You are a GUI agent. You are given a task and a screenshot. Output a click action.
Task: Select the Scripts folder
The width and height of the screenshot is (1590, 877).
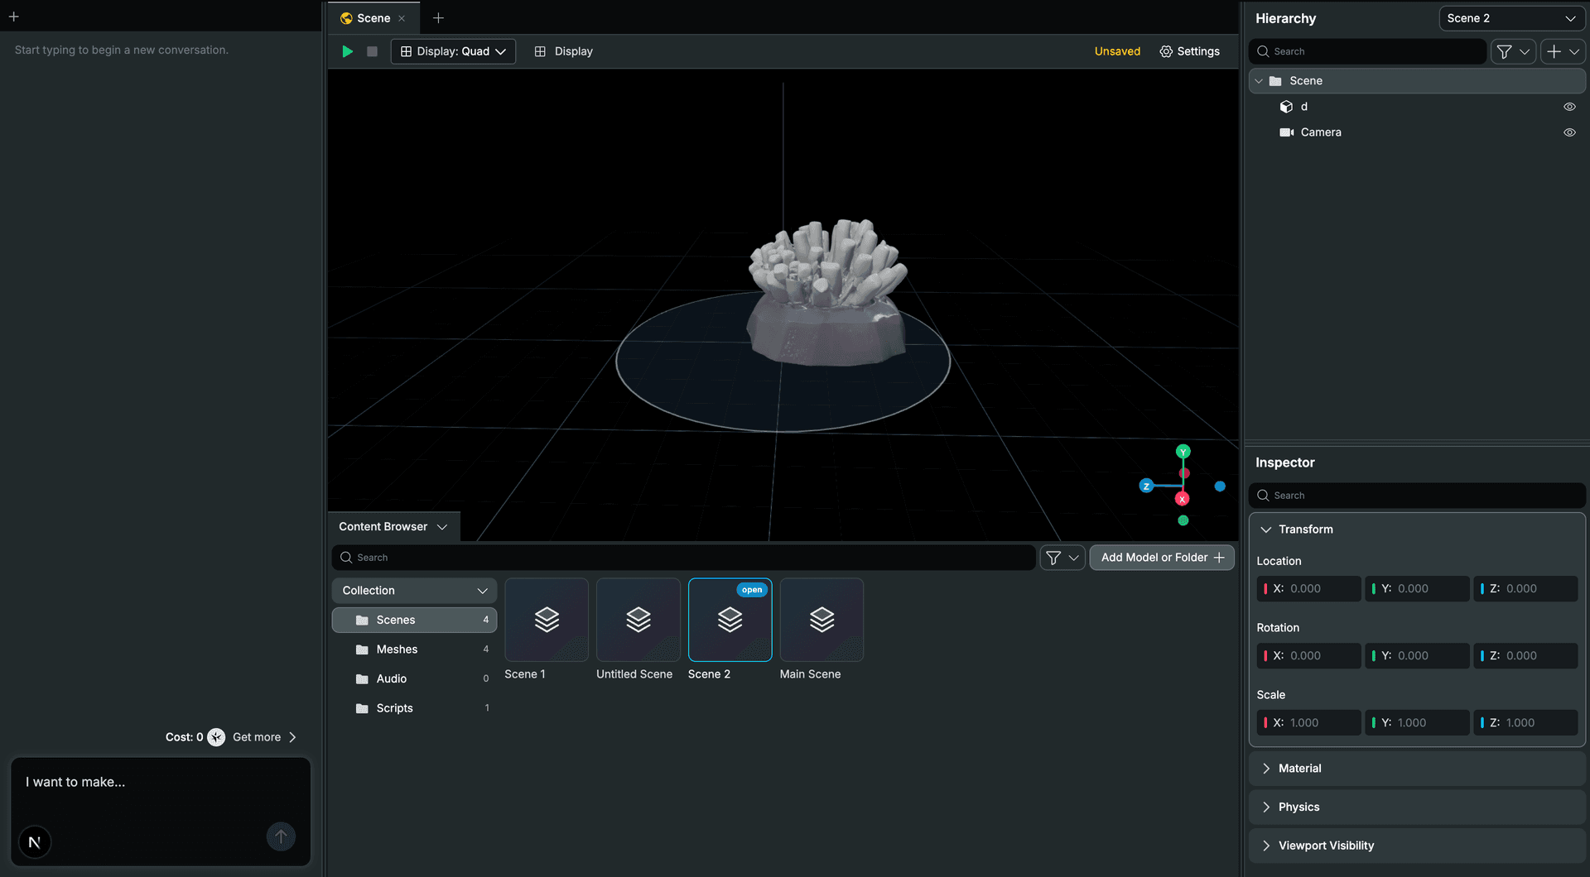pyautogui.click(x=414, y=708)
